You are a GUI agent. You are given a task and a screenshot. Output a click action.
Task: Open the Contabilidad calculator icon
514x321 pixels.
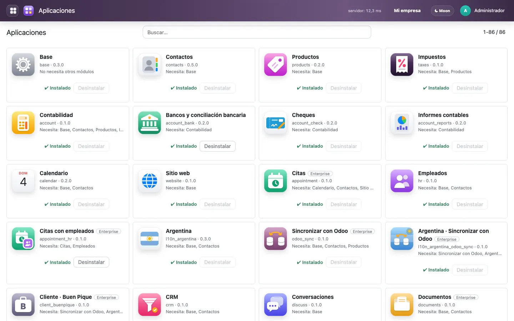(x=23, y=123)
